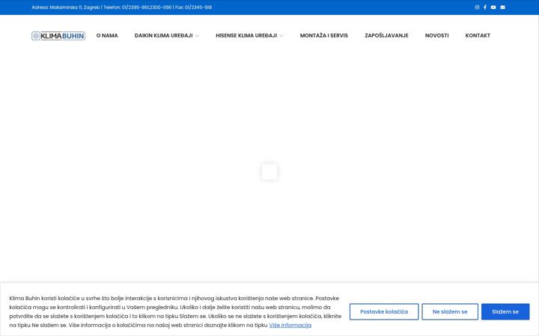Image resolution: width=539 pixels, height=336 pixels.
Task: Open the HISENSE KLIMA UREĐAJI menu
Action: click(x=246, y=35)
